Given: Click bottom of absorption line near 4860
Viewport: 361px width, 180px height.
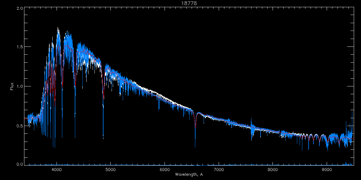Looking at the screenshot, I should coord(103,138).
